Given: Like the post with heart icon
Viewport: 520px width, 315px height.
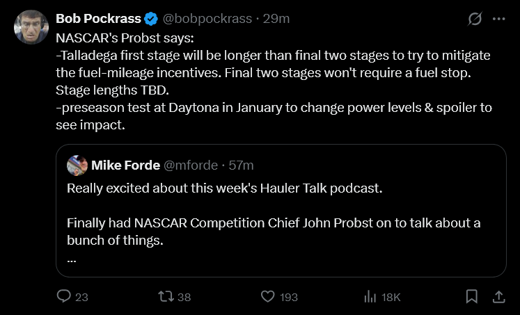Looking at the screenshot, I should click(x=267, y=296).
